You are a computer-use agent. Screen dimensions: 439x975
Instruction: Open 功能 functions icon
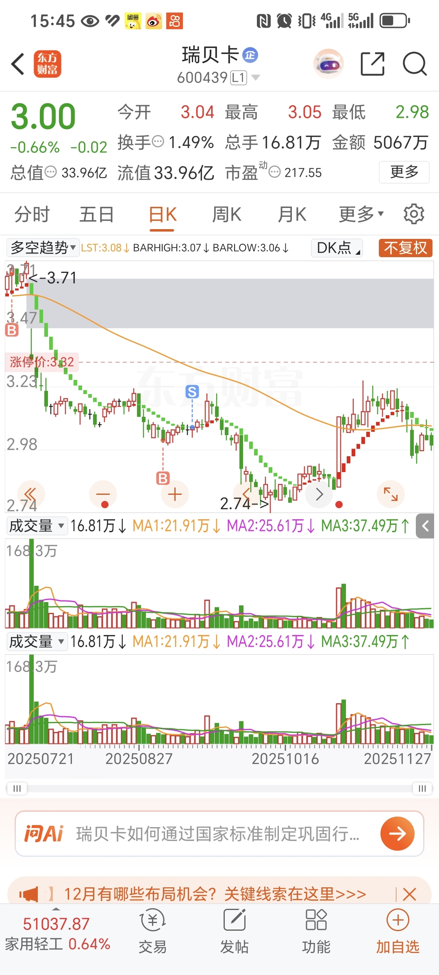click(x=316, y=932)
